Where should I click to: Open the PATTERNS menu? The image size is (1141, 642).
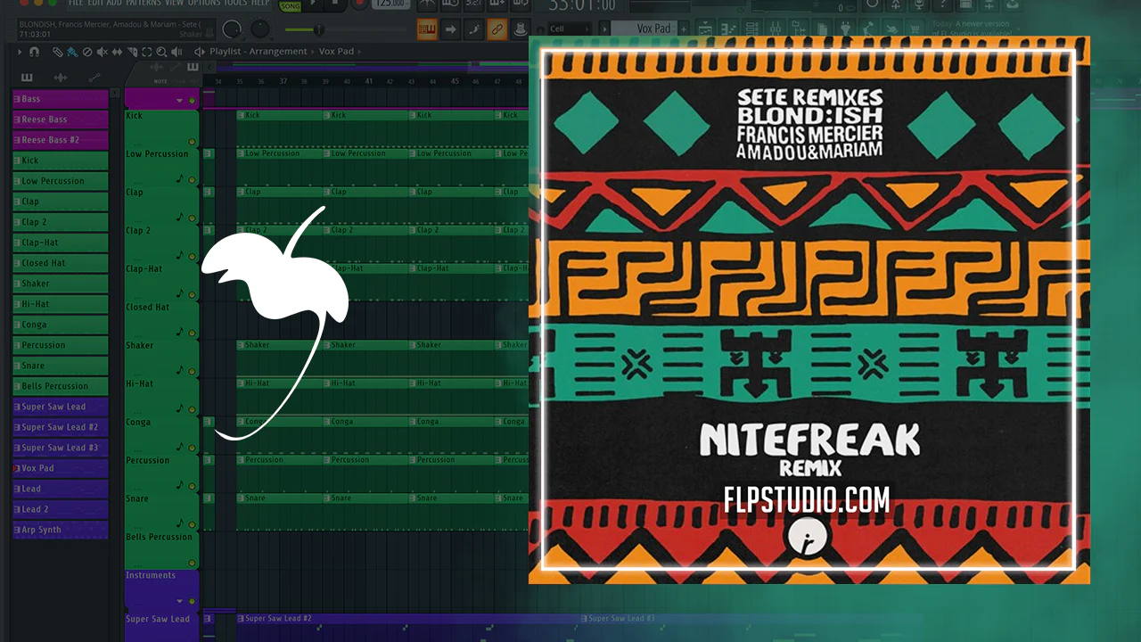[x=143, y=3]
